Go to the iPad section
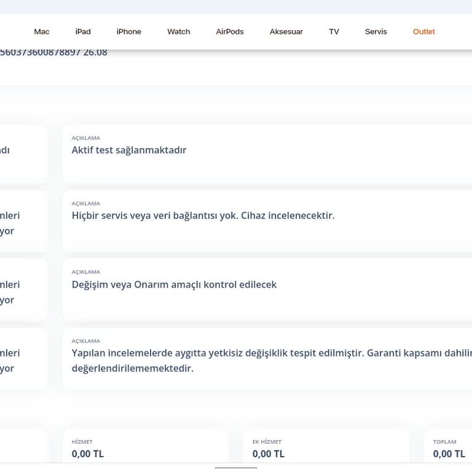 point(83,32)
